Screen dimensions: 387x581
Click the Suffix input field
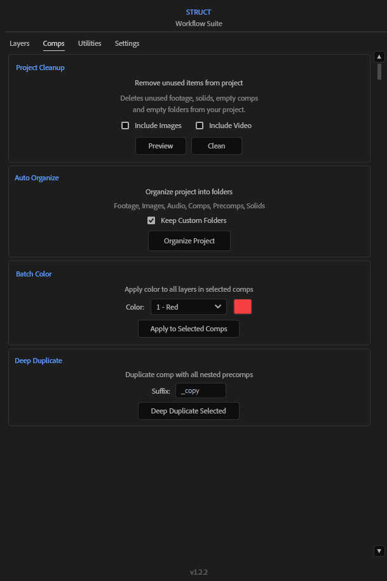click(x=201, y=391)
